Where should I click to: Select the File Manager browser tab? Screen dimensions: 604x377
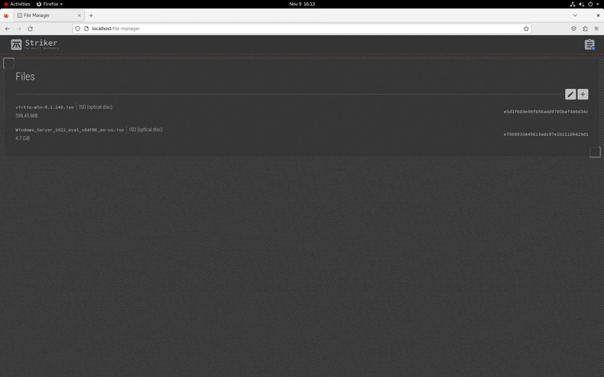45,16
